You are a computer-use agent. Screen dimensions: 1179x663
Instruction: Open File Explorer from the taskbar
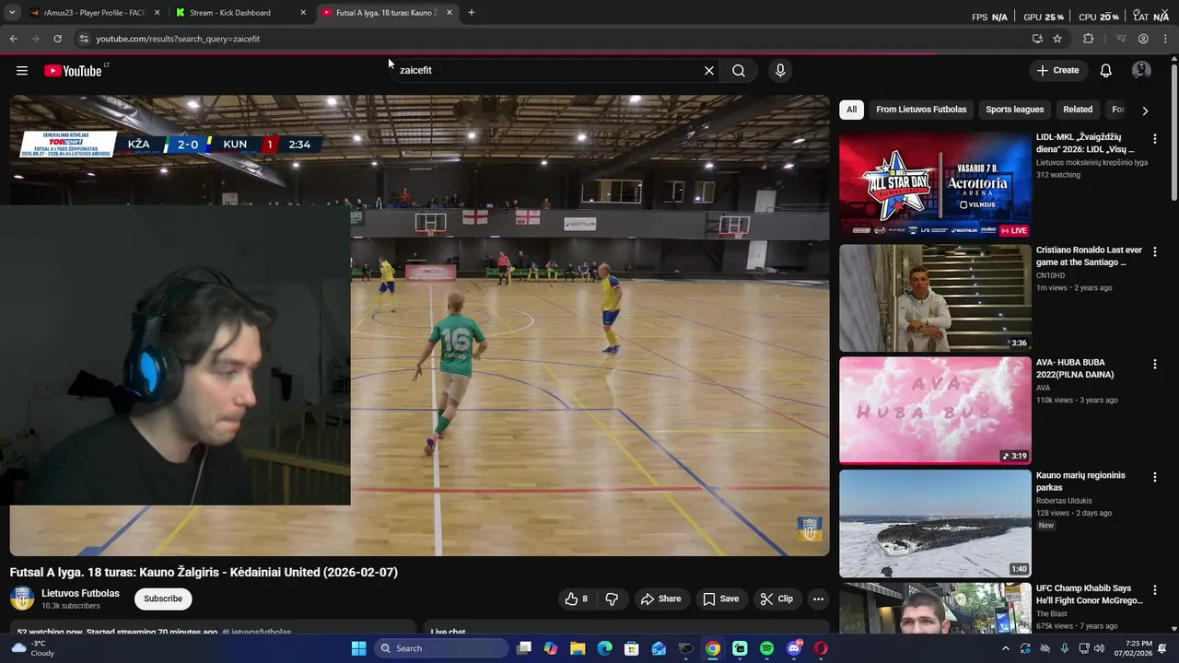click(x=578, y=648)
